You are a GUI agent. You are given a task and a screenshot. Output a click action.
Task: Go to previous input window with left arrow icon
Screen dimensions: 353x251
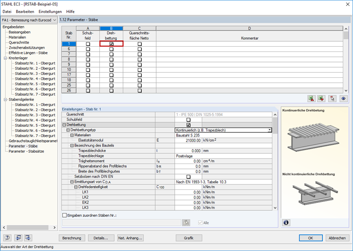(18, 238)
